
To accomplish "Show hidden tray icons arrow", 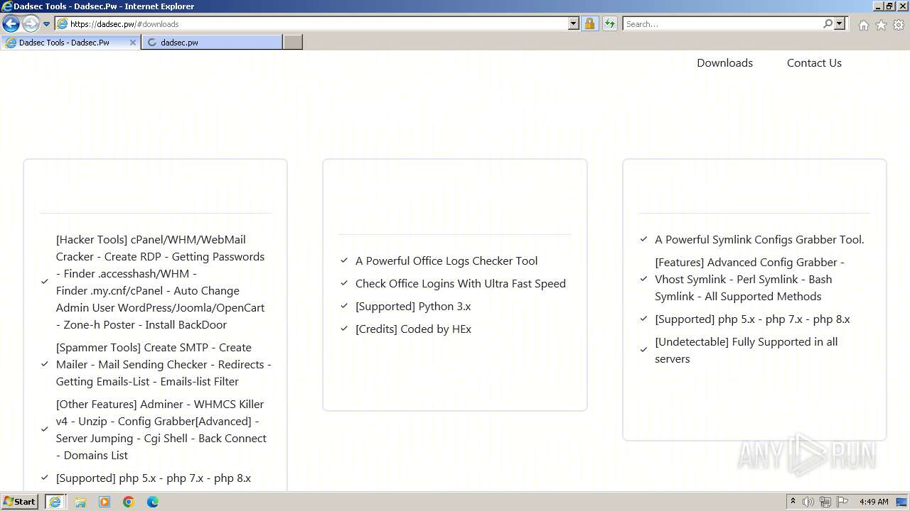I will pos(793,502).
